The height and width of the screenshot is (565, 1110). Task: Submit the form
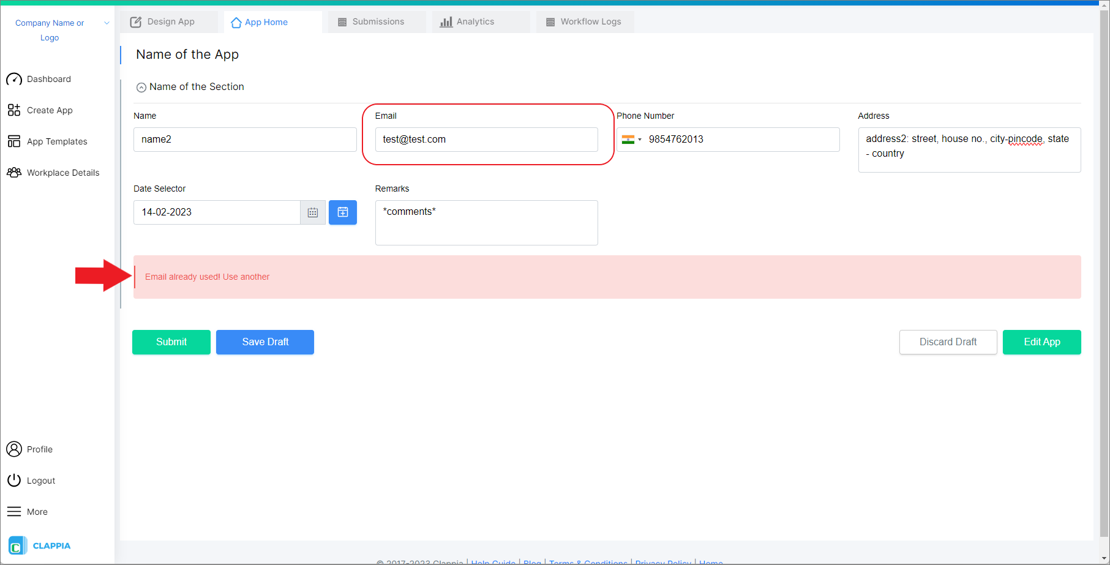click(x=171, y=342)
